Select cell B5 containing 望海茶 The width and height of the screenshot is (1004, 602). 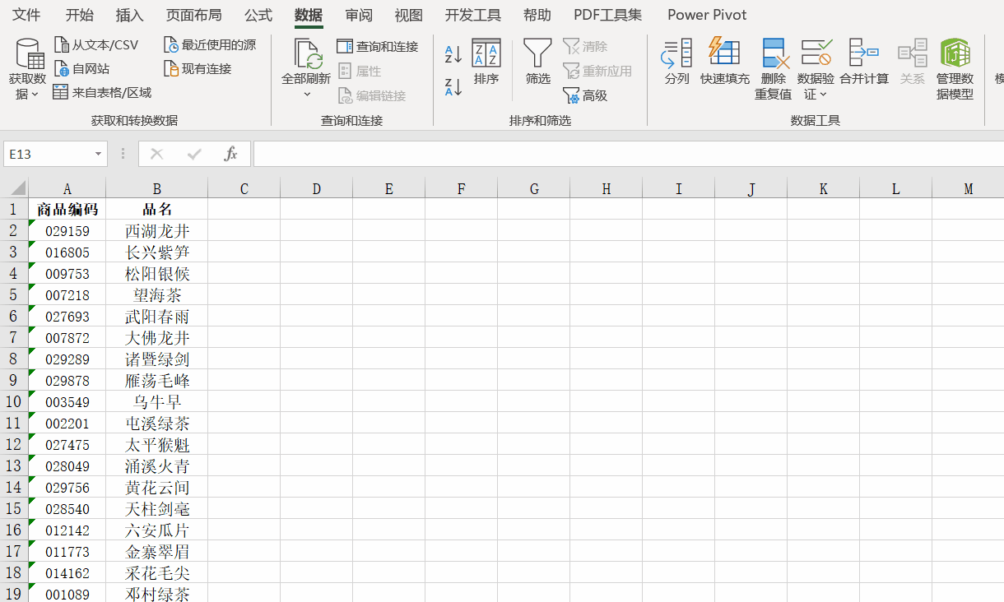click(x=156, y=294)
